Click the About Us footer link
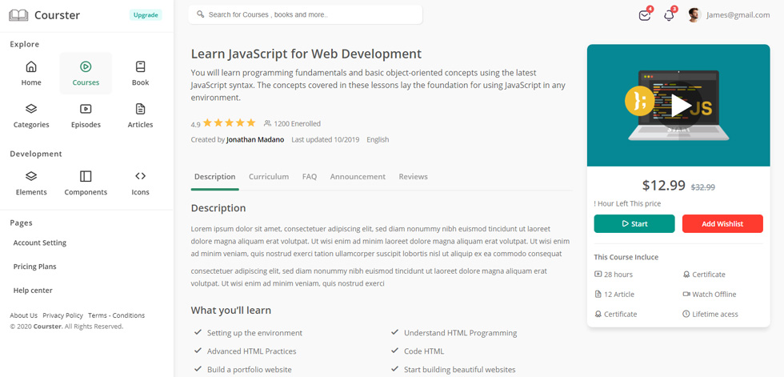The height and width of the screenshot is (377, 784). (23, 315)
